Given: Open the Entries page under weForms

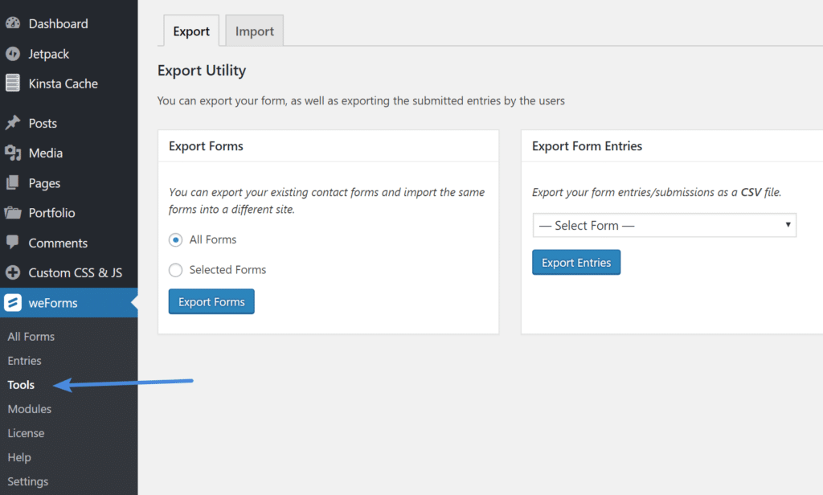Looking at the screenshot, I should (x=24, y=361).
